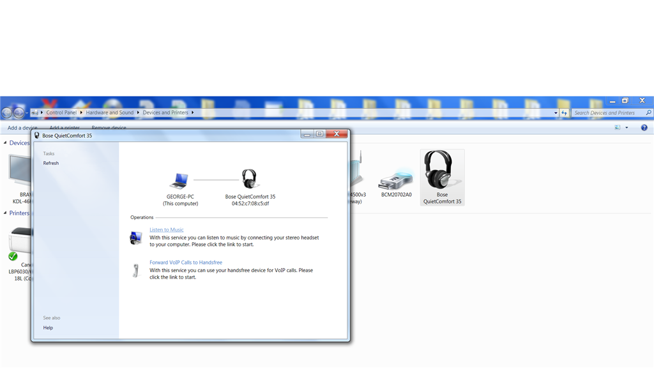Select the BCM20702A0 Bluetooth adapter icon
The height and width of the screenshot is (368, 654).
tap(396, 180)
